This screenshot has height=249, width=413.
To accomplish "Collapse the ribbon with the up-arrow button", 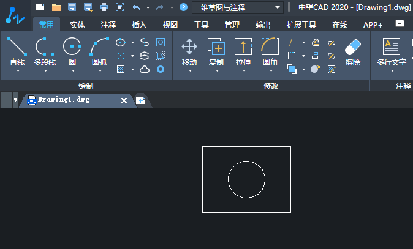I will coord(400,23).
